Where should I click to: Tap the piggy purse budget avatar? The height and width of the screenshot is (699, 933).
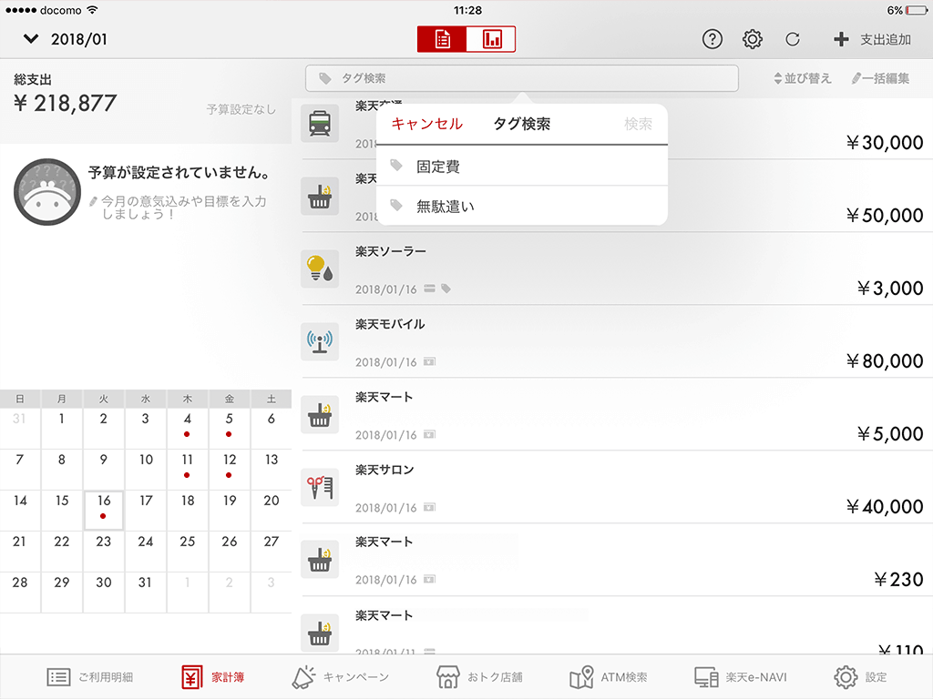point(45,190)
